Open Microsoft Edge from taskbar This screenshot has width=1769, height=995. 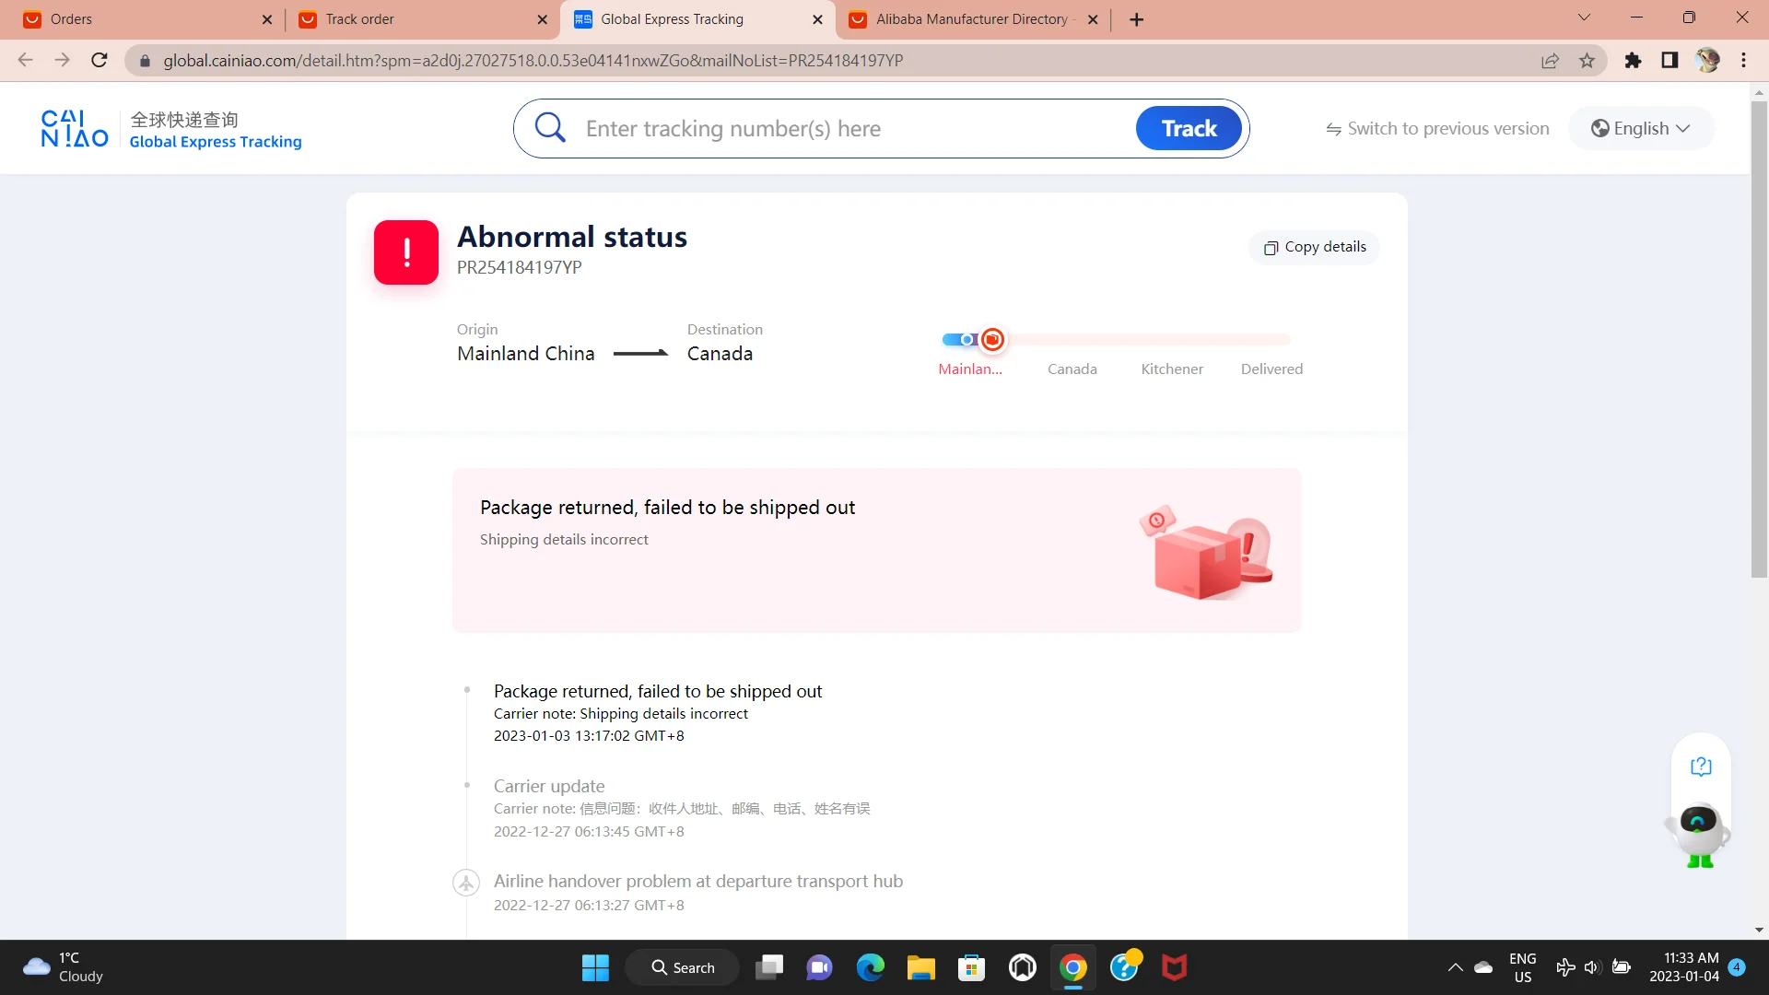870,967
